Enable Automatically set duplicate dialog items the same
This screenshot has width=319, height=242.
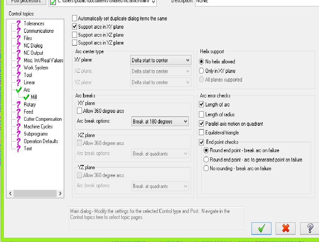click(74, 18)
